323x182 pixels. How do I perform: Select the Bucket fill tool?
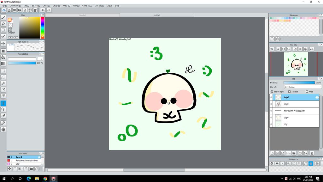point(3,58)
